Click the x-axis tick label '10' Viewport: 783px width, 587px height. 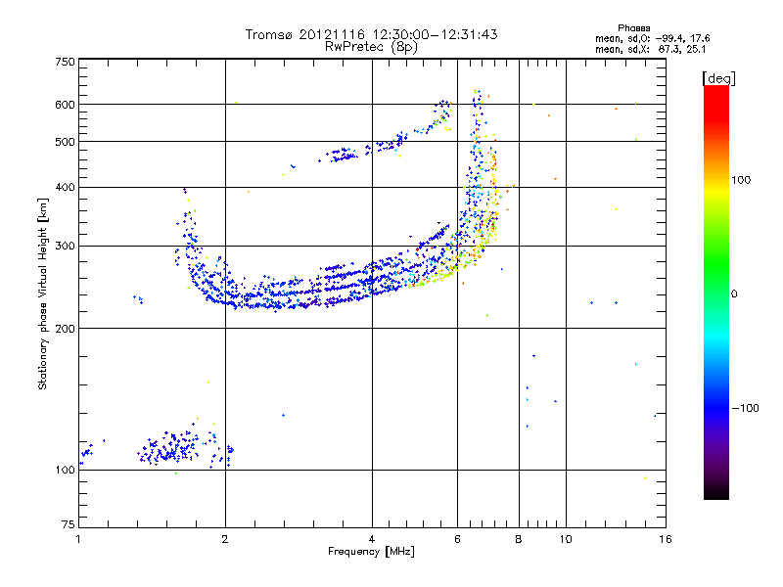click(x=566, y=539)
